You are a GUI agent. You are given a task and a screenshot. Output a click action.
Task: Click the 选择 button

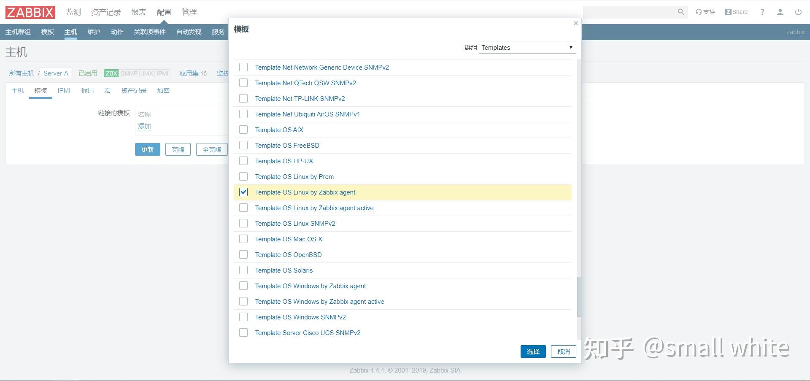click(x=533, y=351)
